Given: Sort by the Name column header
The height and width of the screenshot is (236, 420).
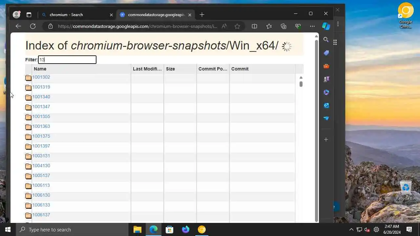Looking at the screenshot, I should tap(81, 69).
